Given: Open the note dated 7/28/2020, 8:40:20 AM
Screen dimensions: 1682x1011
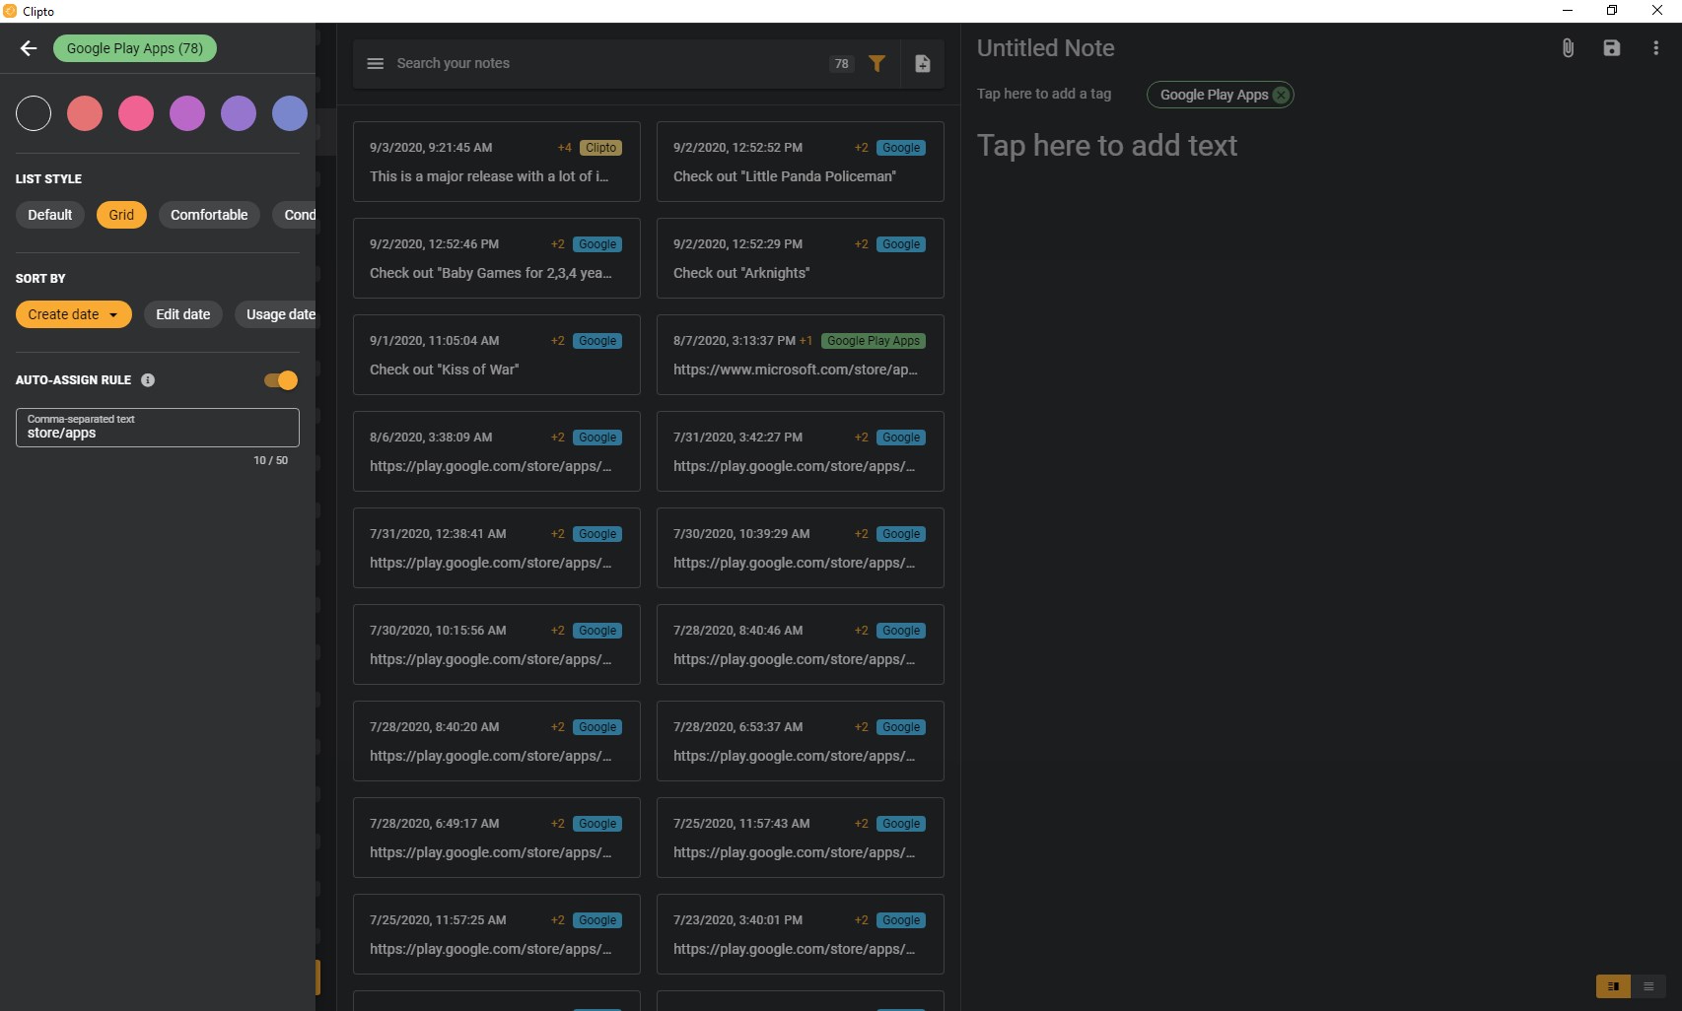Looking at the screenshot, I should pyautogui.click(x=497, y=741).
